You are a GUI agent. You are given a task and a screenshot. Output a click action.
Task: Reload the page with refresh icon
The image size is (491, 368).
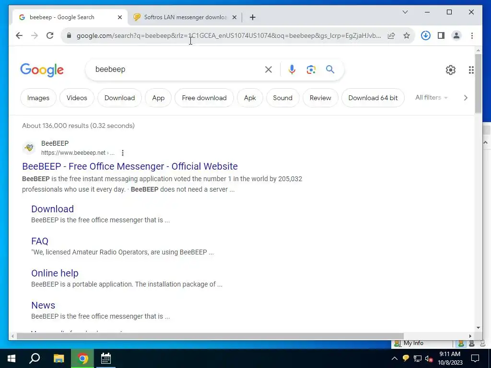(x=50, y=35)
